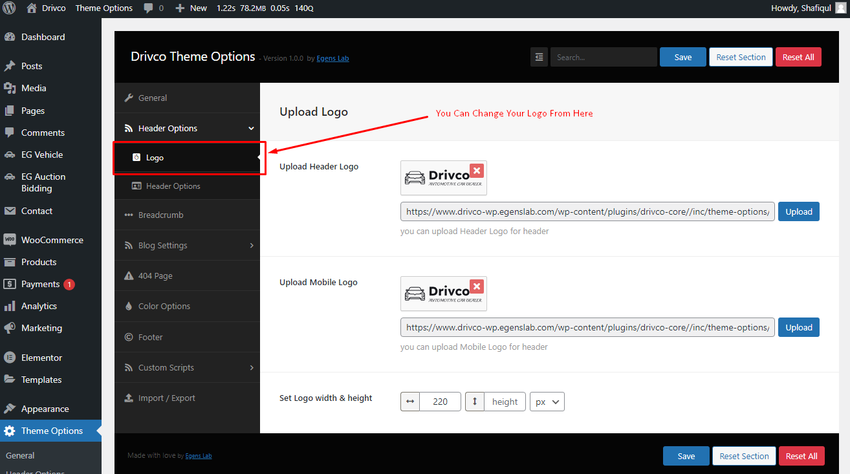Click the top Save button
The width and height of the screenshot is (850, 474).
click(683, 57)
